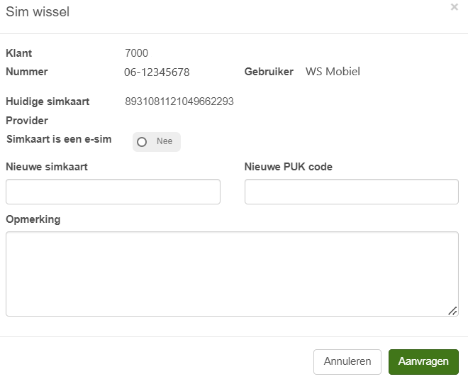
Task: Focus the Nieuwe PUK code field
Action: coord(351,192)
